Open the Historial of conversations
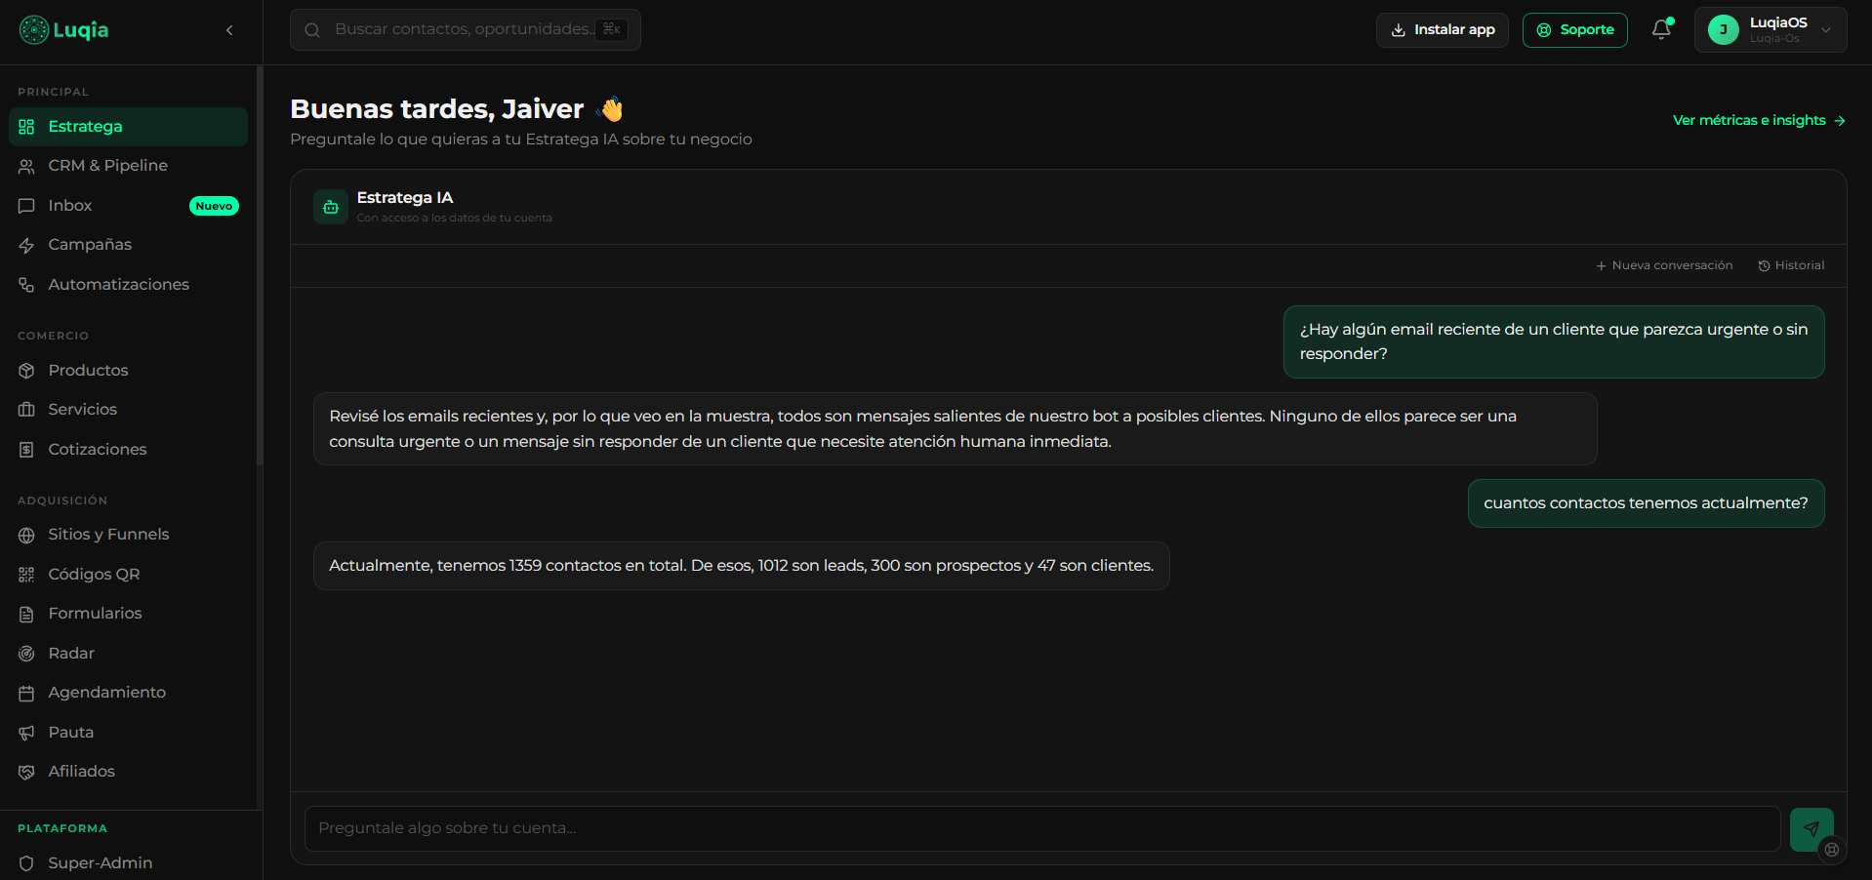 [x=1791, y=265]
